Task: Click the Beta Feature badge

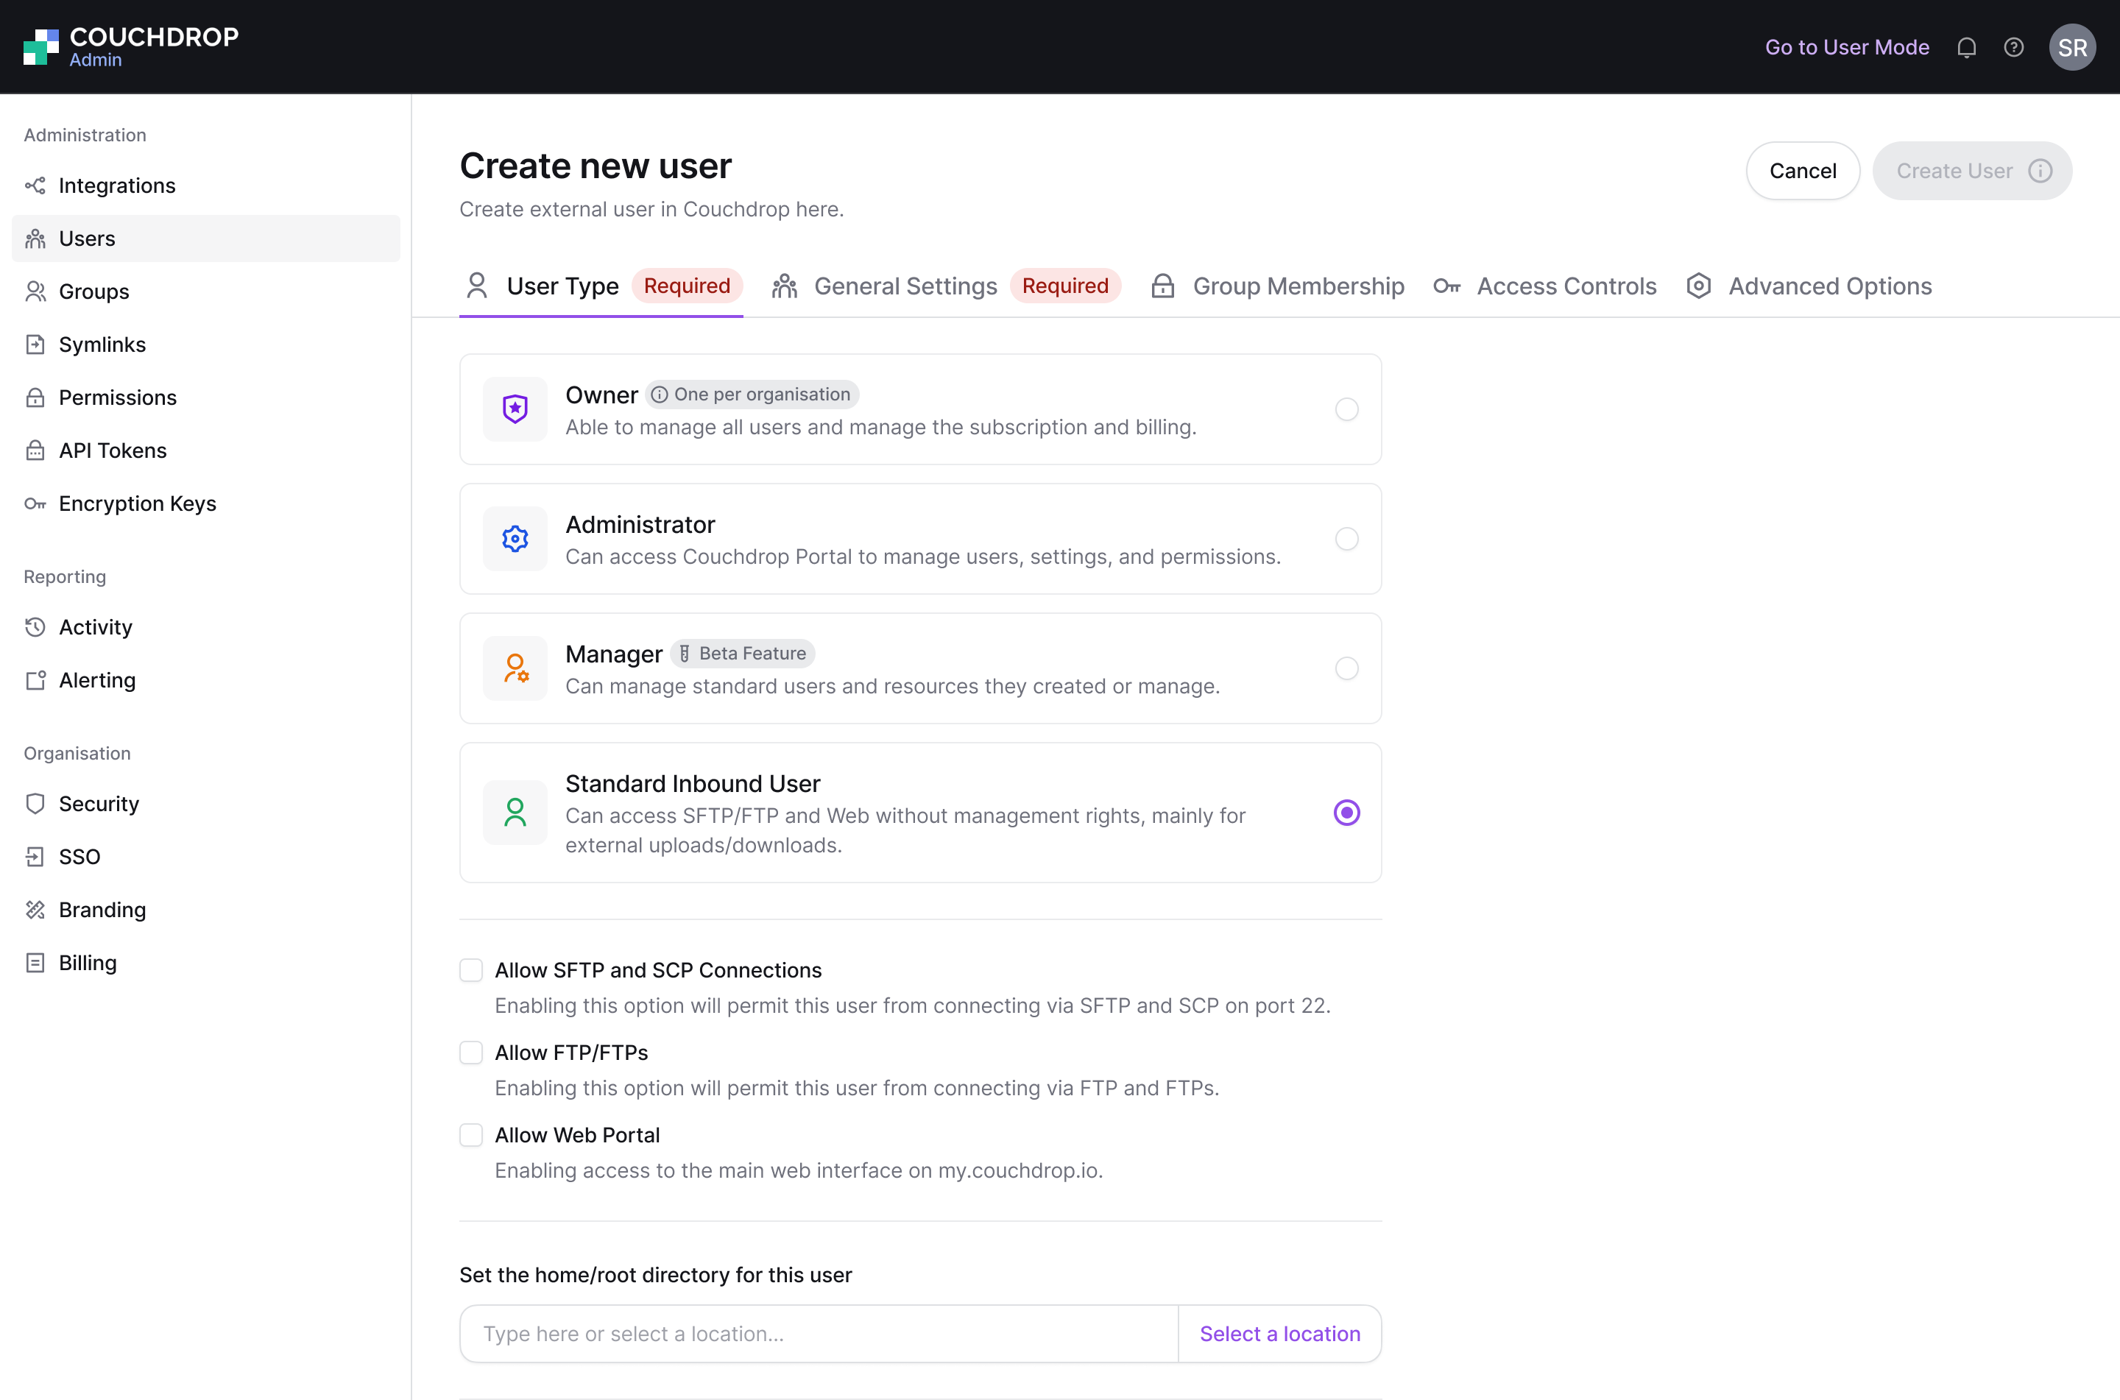Action: 742,654
